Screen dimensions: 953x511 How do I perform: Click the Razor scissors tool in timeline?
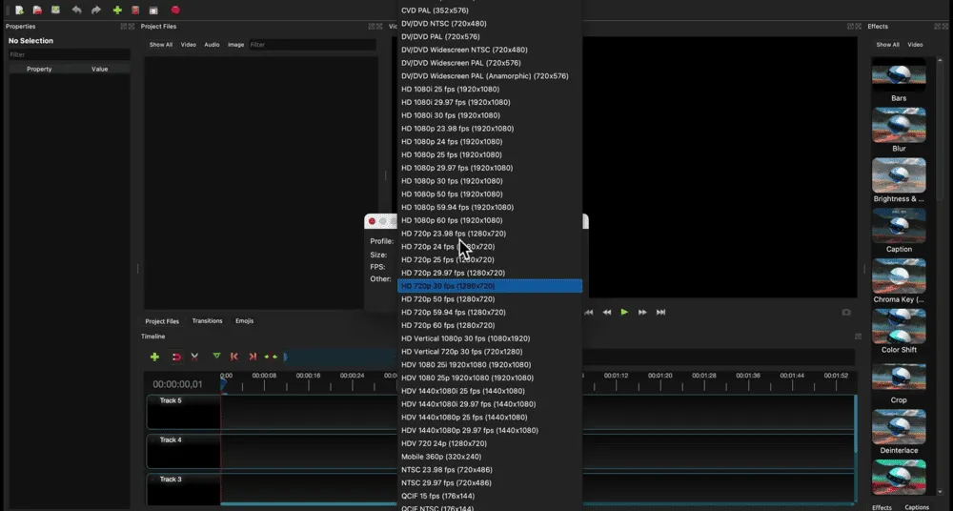coord(194,357)
